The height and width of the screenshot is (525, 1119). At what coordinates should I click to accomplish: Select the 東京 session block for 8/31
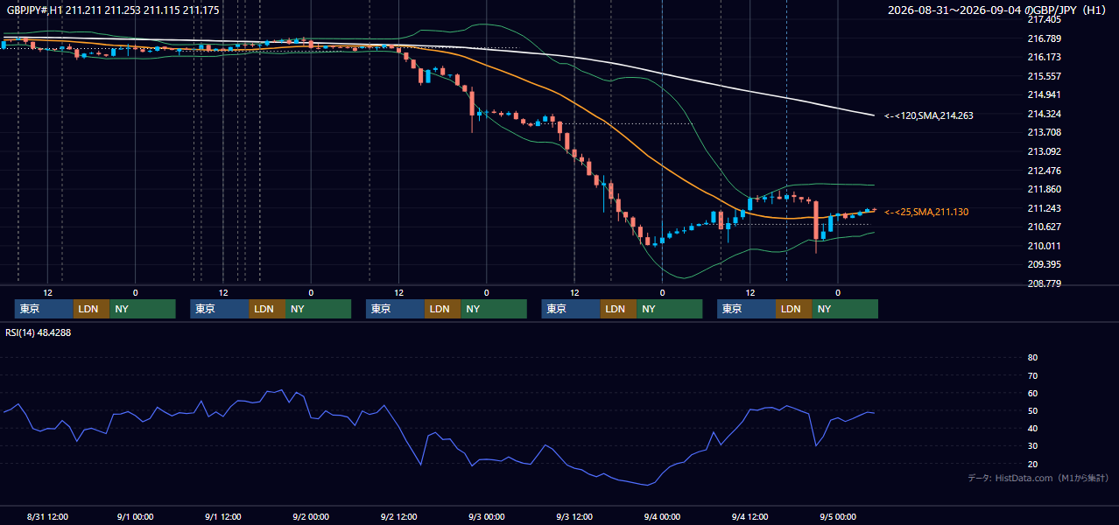click(44, 309)
